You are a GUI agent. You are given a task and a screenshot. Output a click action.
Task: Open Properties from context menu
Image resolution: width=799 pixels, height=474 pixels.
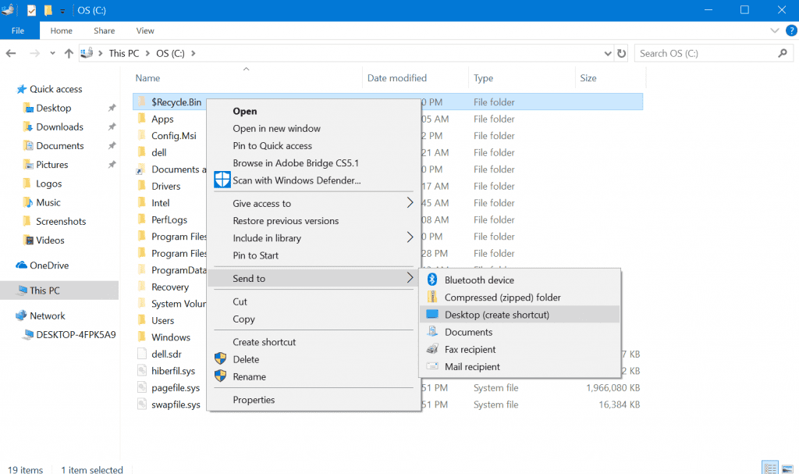[254, 400]
